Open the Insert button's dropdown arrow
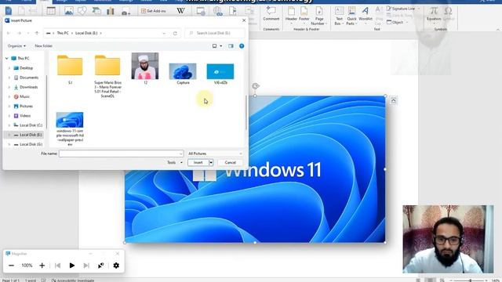Screen dimensions: 502x282 [211, 163]
